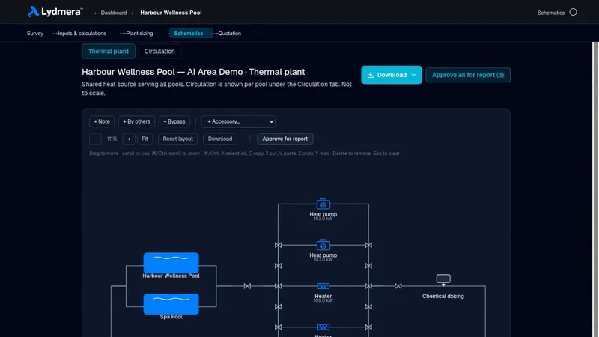599x337 pixels.
Task: Select the second Heat pump icon
Action: pos(323,245)
